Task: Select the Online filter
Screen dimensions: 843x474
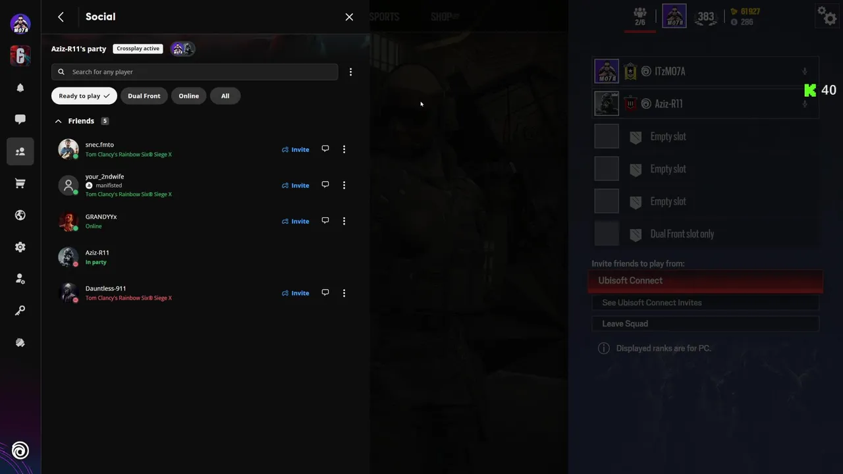Action: (x=188, y=96)
